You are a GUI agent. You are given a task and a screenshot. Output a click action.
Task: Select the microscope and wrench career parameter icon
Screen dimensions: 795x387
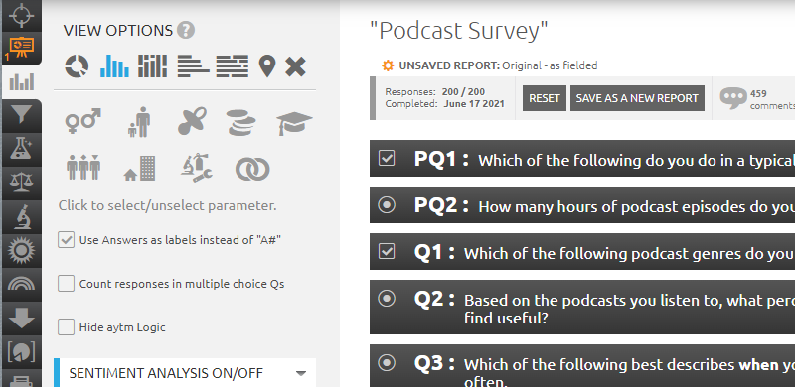pos(196,168)
